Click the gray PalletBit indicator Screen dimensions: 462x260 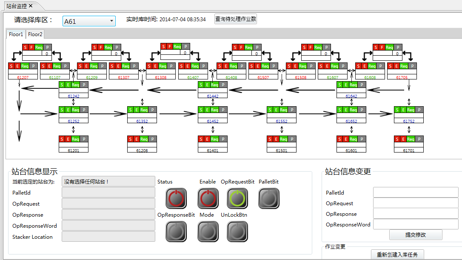(269, 198)
